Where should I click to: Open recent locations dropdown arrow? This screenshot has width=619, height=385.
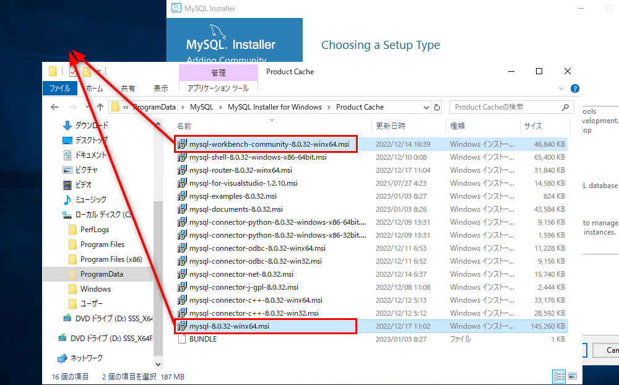pos(87,107)
